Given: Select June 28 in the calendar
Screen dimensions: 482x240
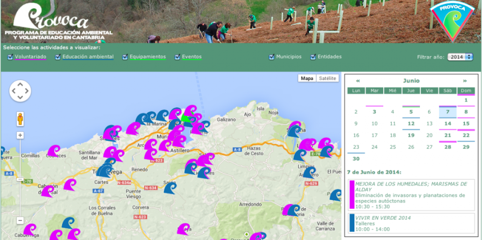Looking at the screenshot, I should (448, 147).
